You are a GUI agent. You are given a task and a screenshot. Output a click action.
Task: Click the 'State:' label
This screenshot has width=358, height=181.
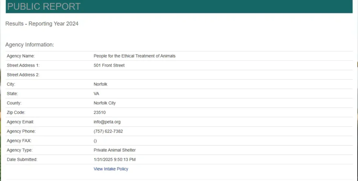[12, 93]
